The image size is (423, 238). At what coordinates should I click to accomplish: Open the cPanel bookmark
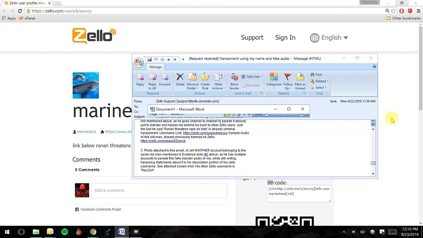click(27, 18)
